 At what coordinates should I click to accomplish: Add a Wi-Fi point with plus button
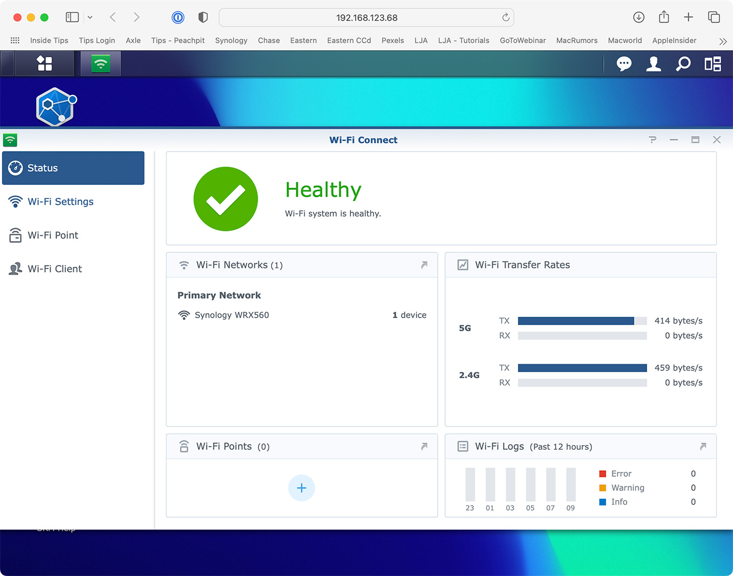tap(301, 488)
